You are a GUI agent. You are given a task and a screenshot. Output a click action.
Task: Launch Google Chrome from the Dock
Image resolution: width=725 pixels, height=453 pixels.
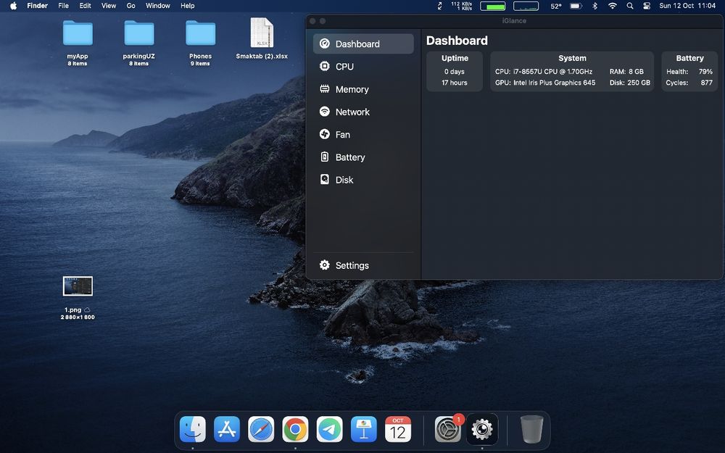(x=295, y=430)
